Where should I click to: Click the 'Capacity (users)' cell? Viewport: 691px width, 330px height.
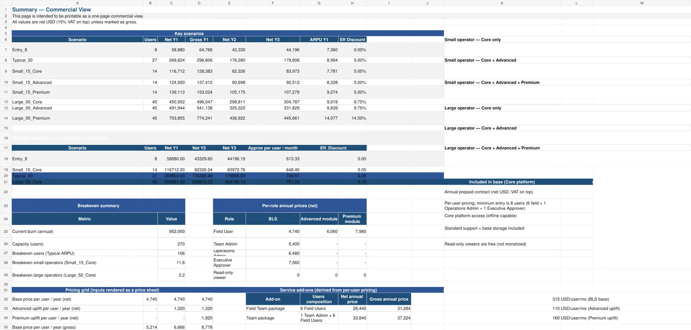tap(85, 244)
